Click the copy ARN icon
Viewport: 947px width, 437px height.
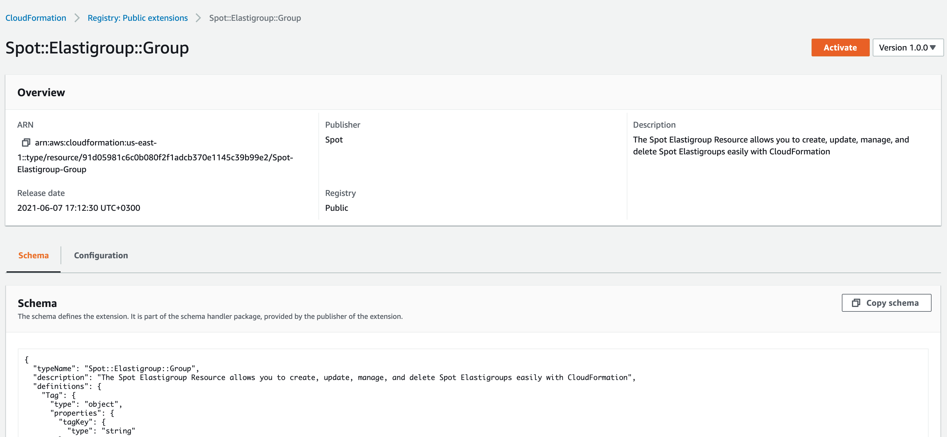click(x=26, y=142)
